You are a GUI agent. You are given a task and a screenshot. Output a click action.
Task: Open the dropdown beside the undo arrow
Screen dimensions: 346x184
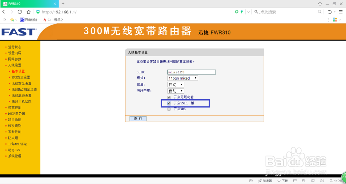pyautogui.click(x=335, y=12)
